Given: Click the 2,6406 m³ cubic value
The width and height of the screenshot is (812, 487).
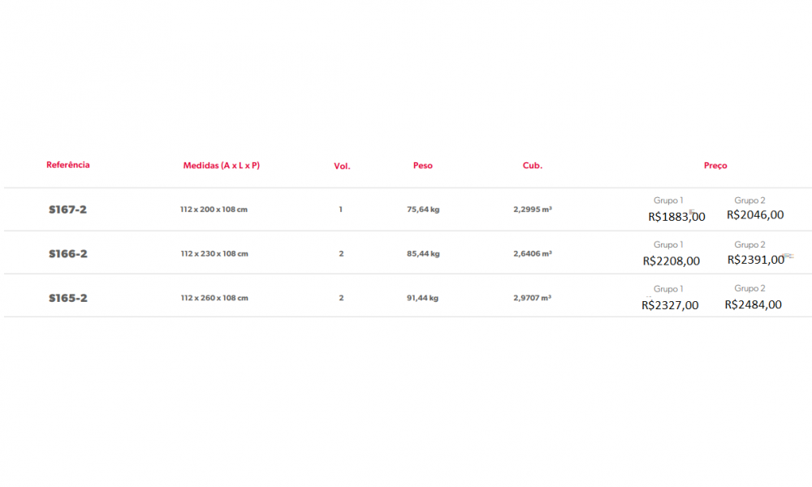Looking at the screenshot, I should coord(533,254).
